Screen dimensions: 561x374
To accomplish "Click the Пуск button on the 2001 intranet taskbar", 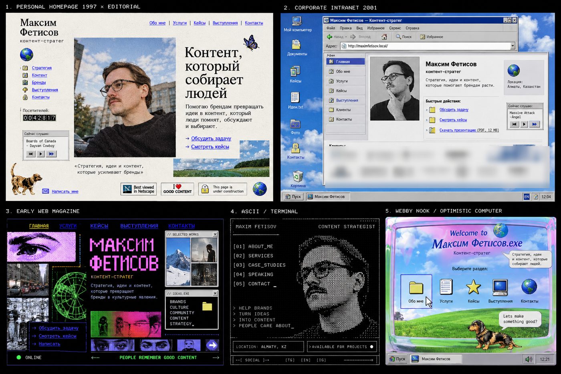I will 293,197.
